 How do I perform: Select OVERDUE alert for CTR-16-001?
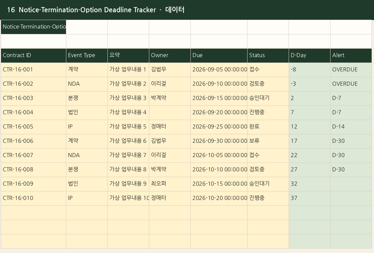(x=351, y=70)
